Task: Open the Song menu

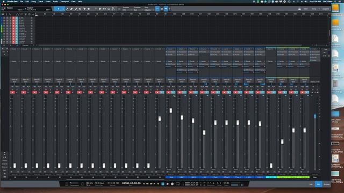Action: tap(33, 2)
